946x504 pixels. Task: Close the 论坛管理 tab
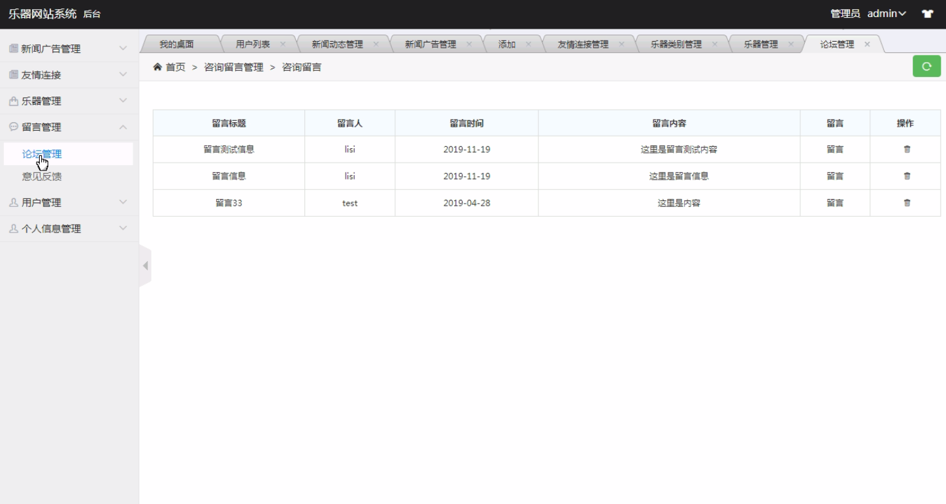point(868,44)
